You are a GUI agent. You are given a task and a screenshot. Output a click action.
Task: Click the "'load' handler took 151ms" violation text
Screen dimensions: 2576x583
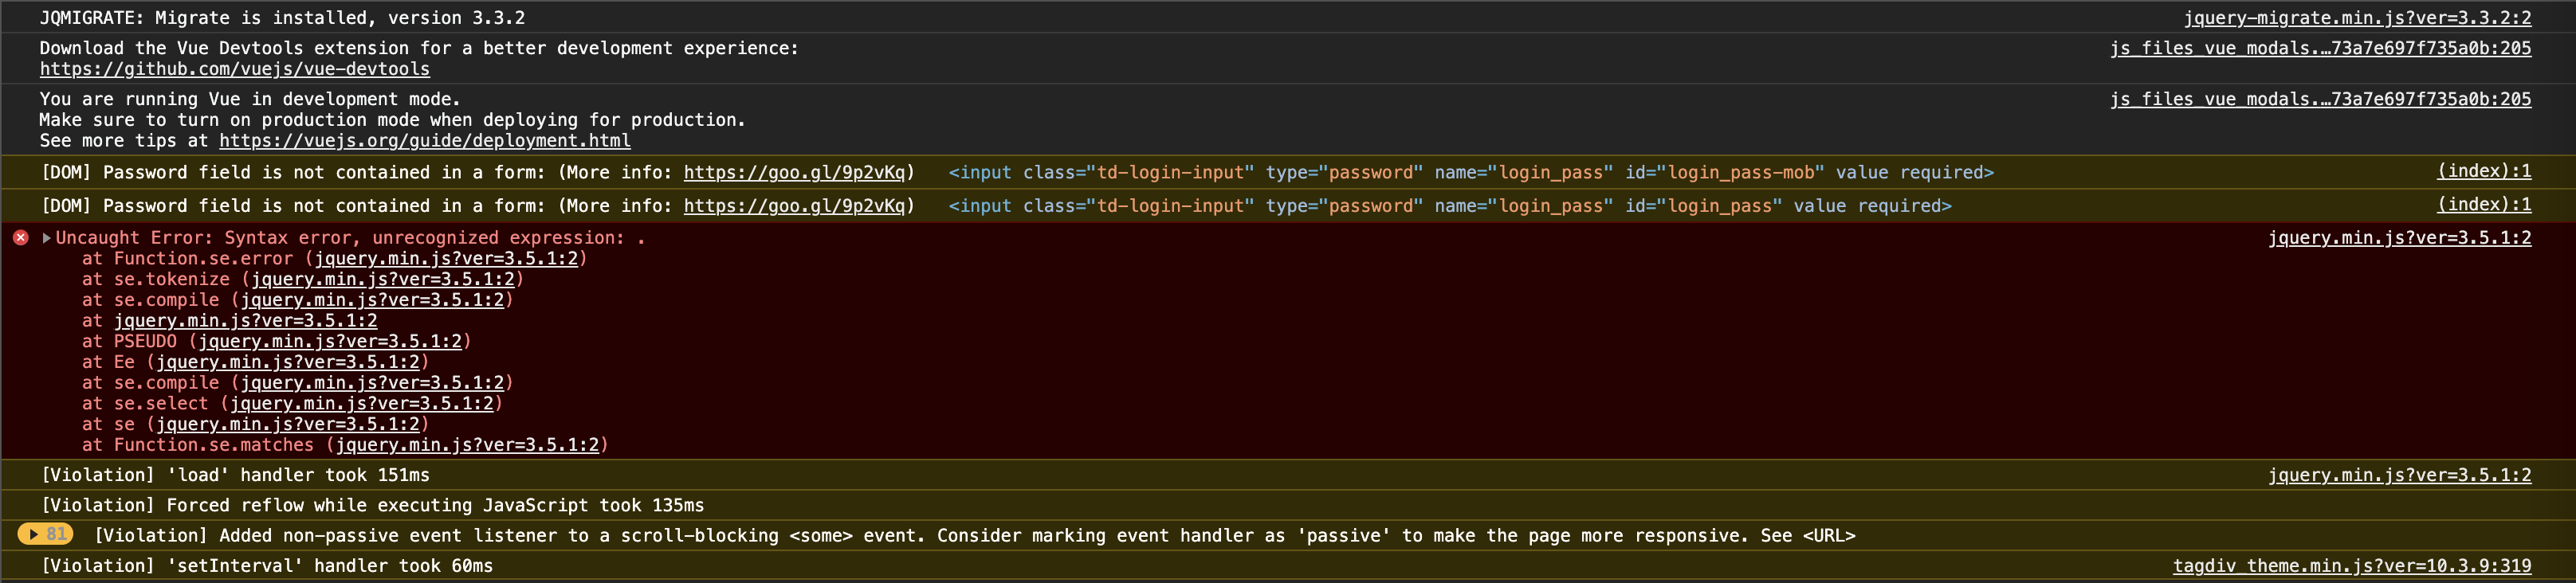coord(235,475)
